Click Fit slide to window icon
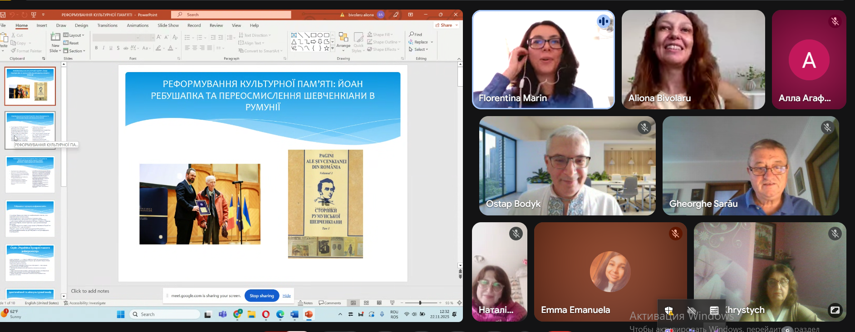The image size is (855, 332). tap(459, 303)
